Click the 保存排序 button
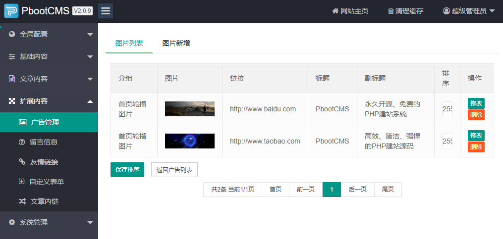Screen dimensions: 503x239 click(x=127, y=170)
